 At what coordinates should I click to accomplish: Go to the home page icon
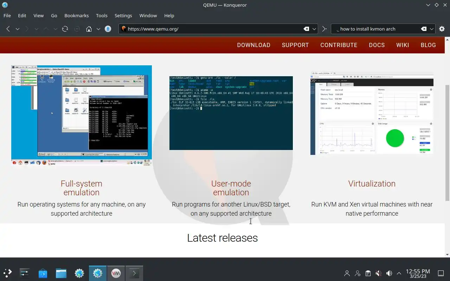click(89, 29)
